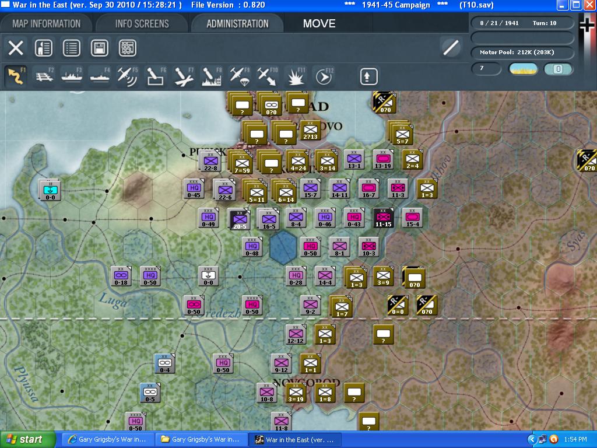Viewport: 597px width, 448px height.
Task: Open the list/preferences icon
Action: [x=72, y=48]
